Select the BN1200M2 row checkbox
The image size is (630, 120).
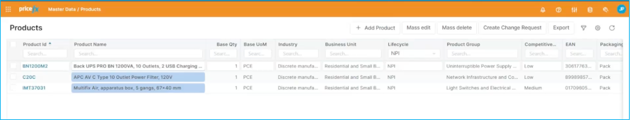coord(13,66)
